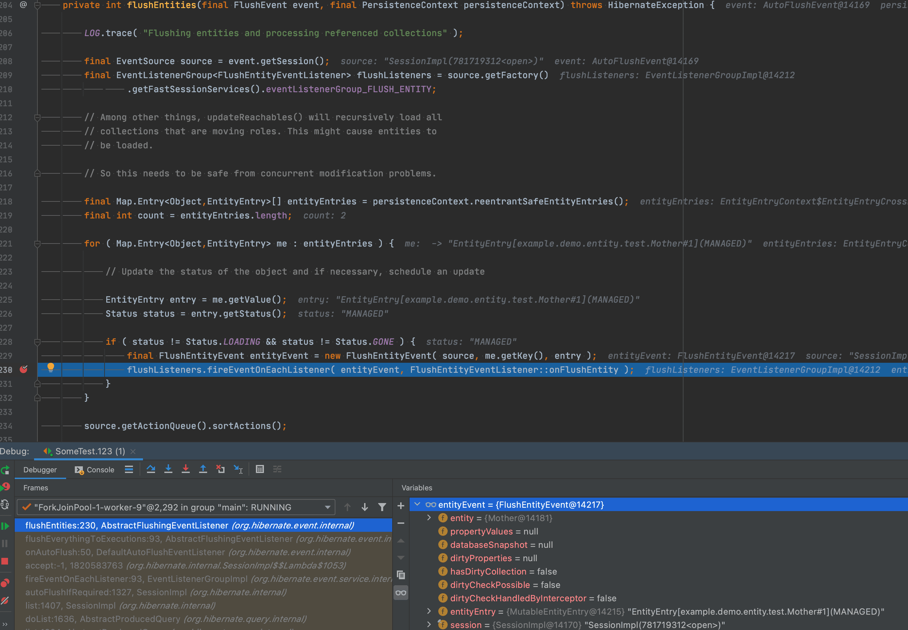The image size is (908, 630).
Task: Click the Step Over icon
Action: (x=151, y=469)
